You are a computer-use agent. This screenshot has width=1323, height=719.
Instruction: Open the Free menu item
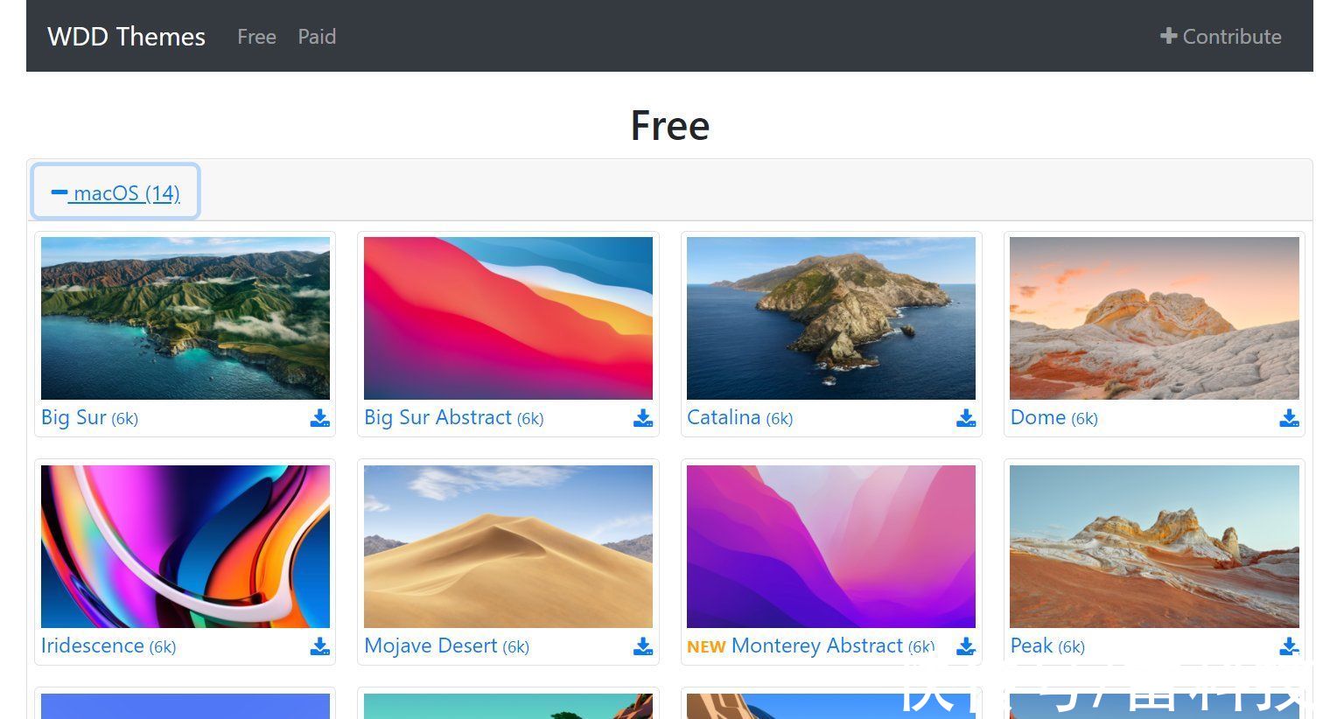(x=256, y=37)
